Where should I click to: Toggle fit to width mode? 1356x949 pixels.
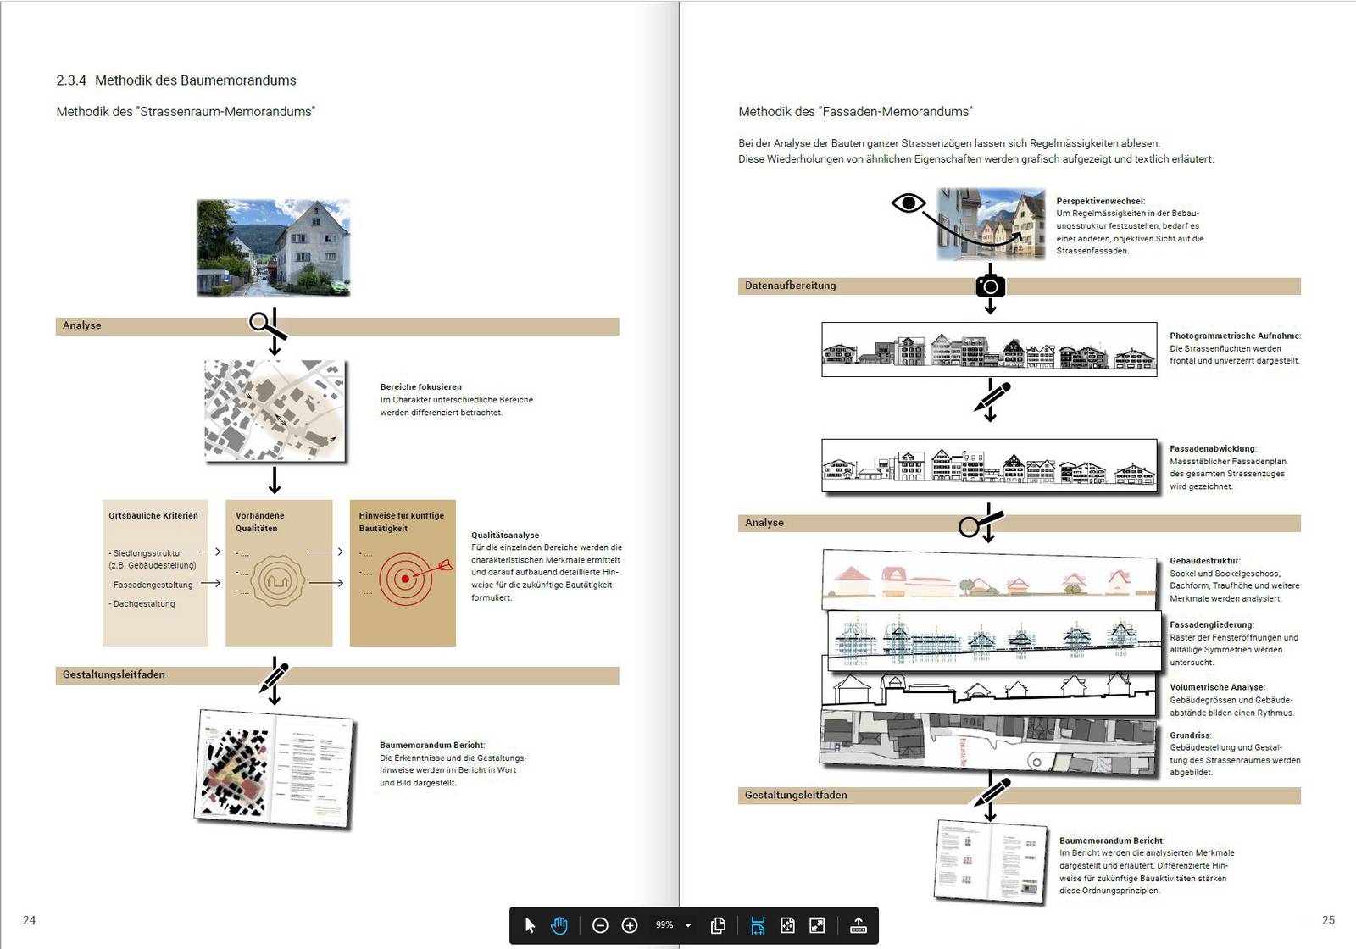coord(758,925)
